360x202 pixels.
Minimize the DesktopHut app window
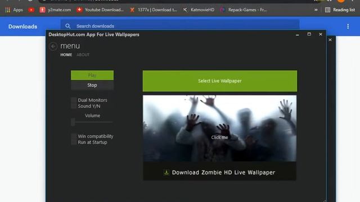click(x=298, y=34)
